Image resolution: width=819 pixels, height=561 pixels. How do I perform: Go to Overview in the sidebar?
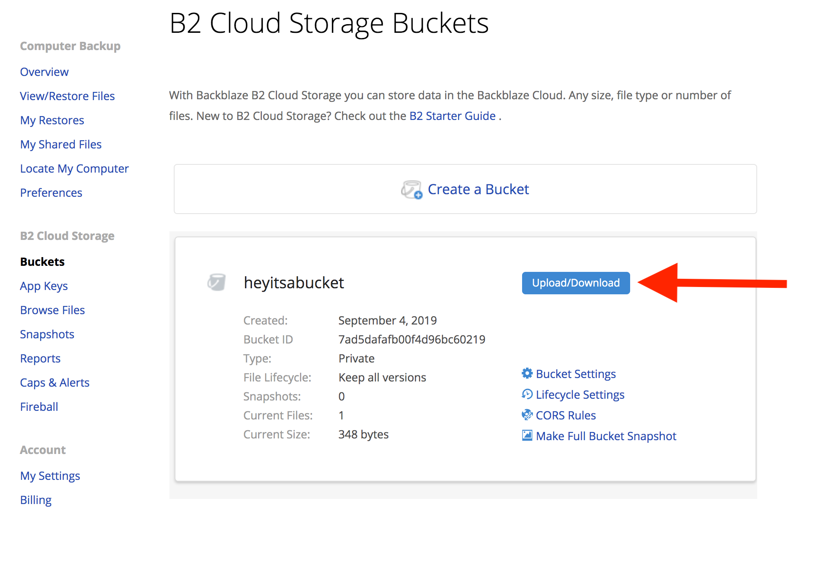(45, 72)
